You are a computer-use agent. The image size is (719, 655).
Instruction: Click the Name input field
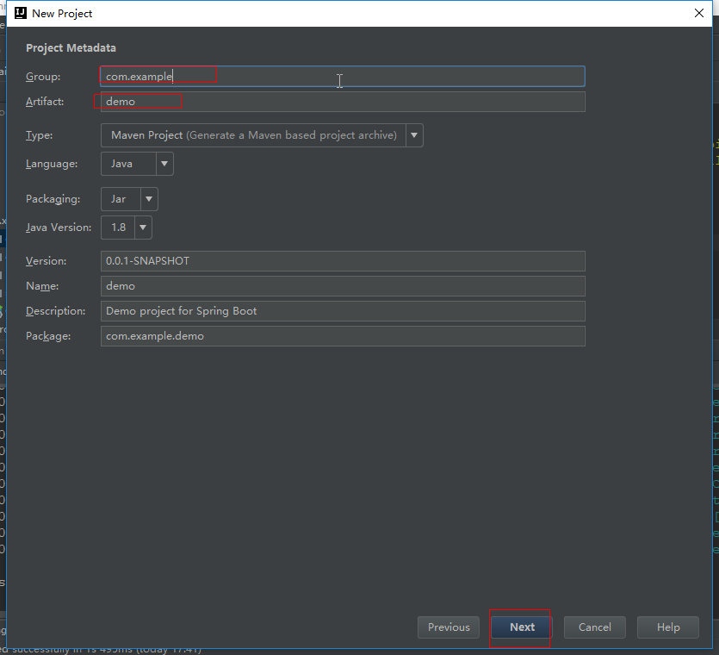point(342,286)
